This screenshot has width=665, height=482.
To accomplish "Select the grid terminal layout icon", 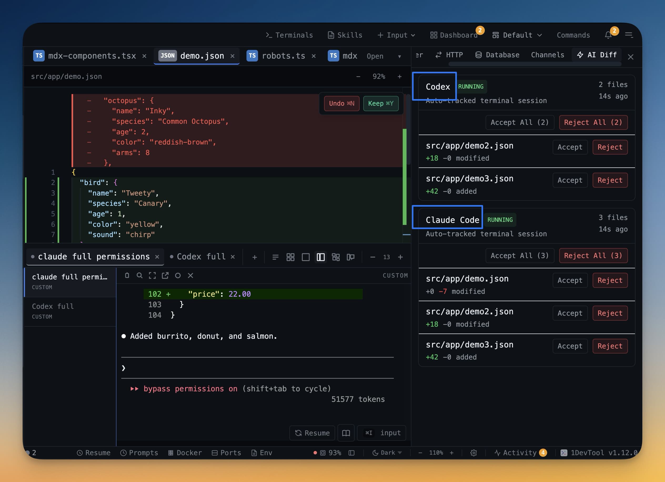I will [291, 257].
